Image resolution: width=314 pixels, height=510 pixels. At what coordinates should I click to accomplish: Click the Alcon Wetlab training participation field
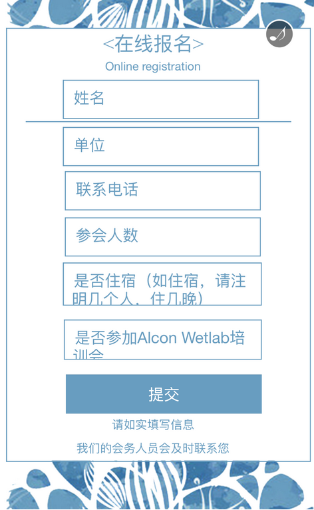tap(163, 340)
